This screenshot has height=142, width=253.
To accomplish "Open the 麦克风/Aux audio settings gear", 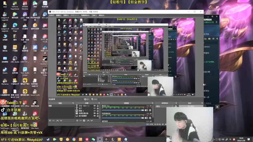I will (150, 110).
